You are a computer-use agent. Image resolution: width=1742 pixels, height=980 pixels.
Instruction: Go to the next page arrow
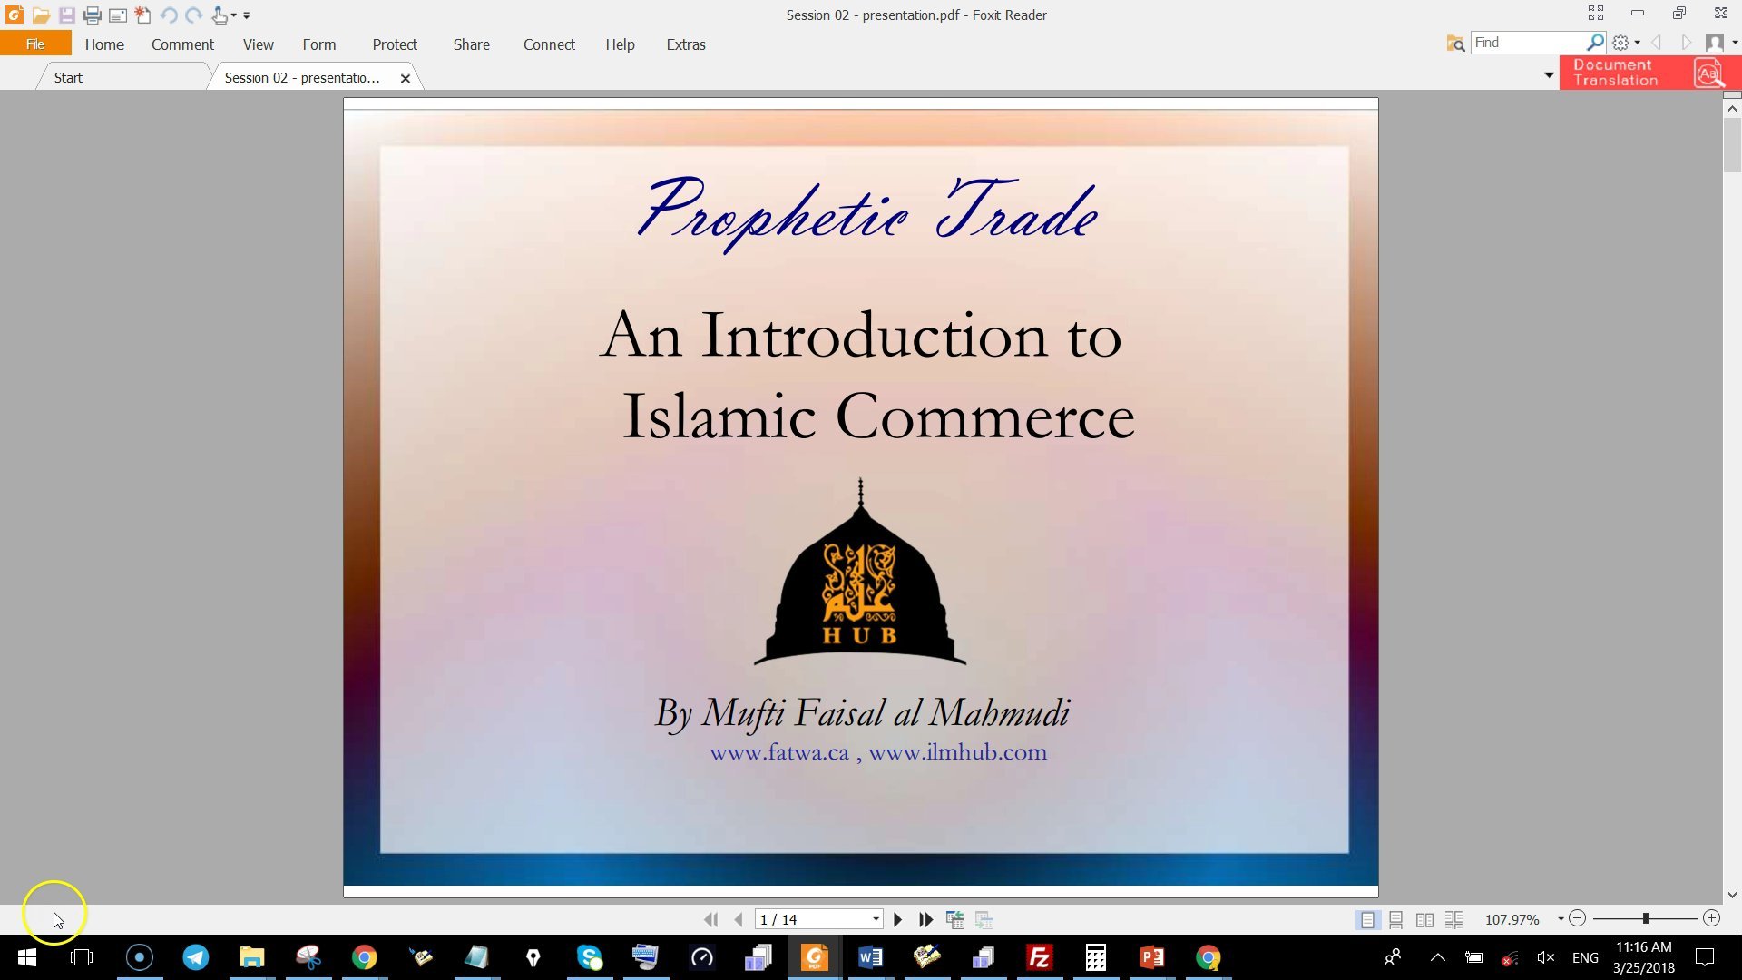(x=897, y=919)
